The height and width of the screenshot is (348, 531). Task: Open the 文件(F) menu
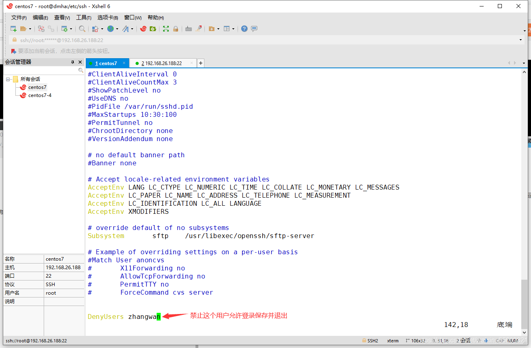[x=19, y=17]
